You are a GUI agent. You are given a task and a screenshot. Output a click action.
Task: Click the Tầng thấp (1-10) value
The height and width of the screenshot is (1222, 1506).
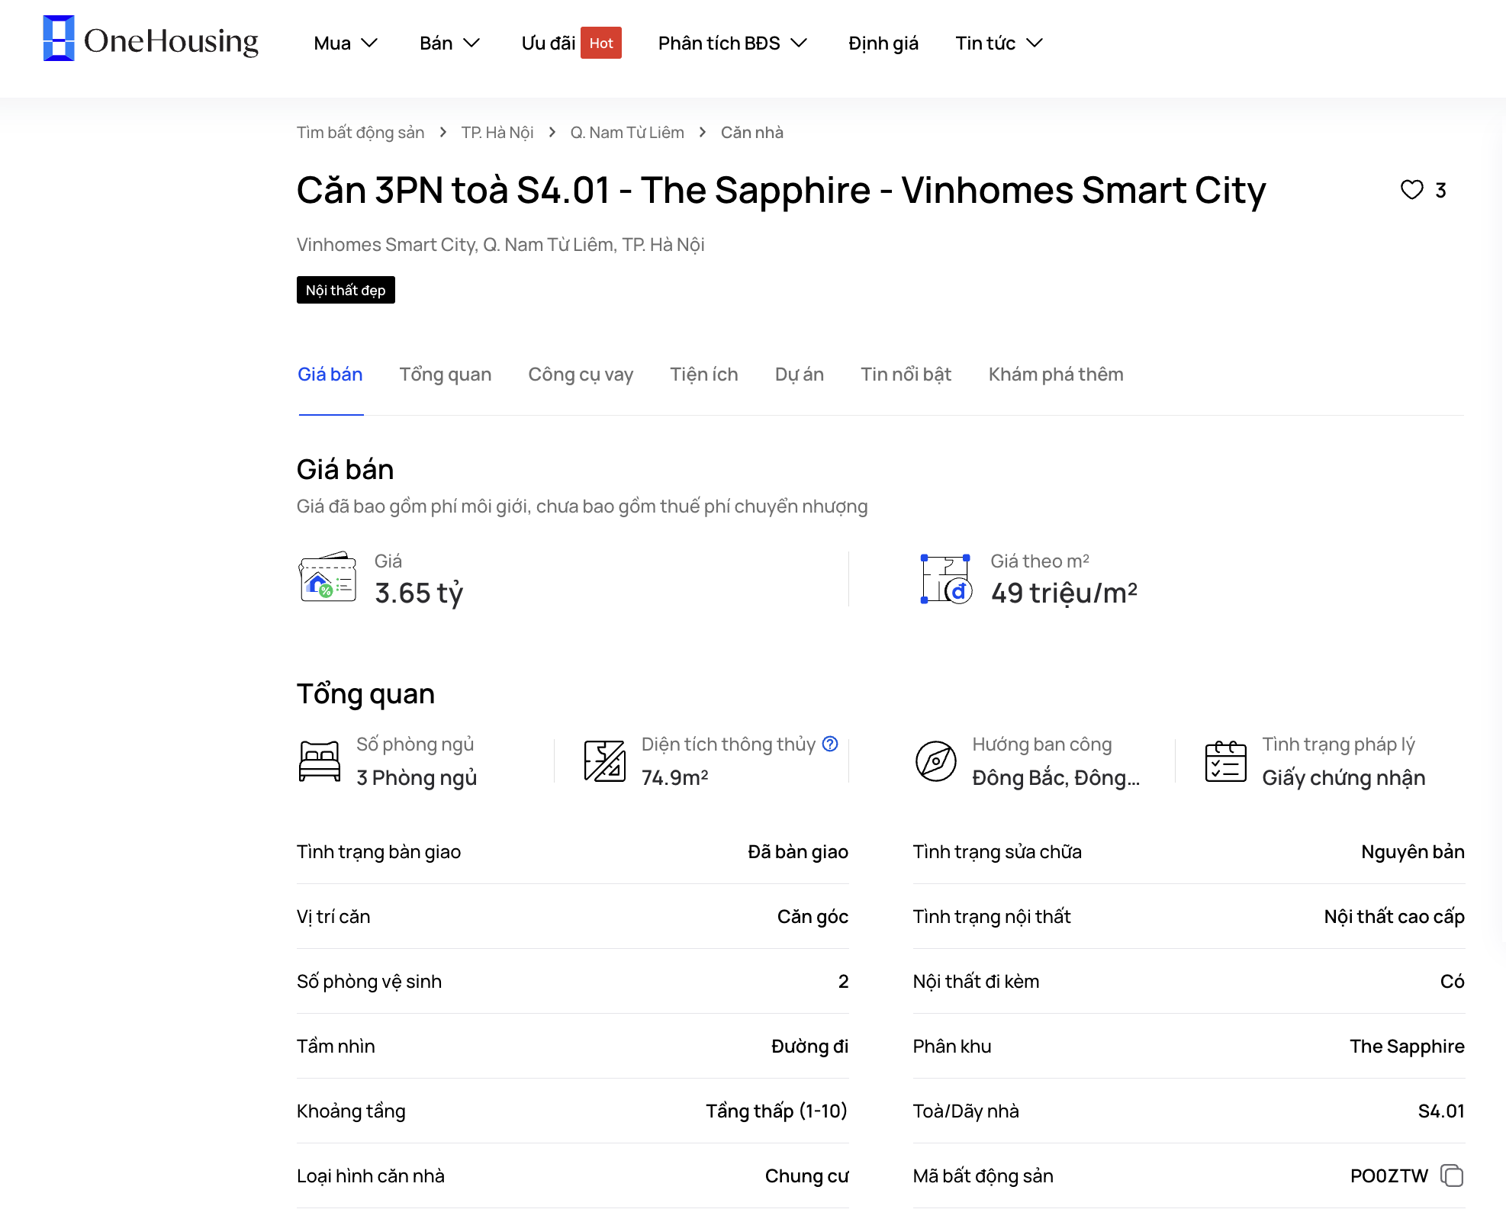(777, 1111)
